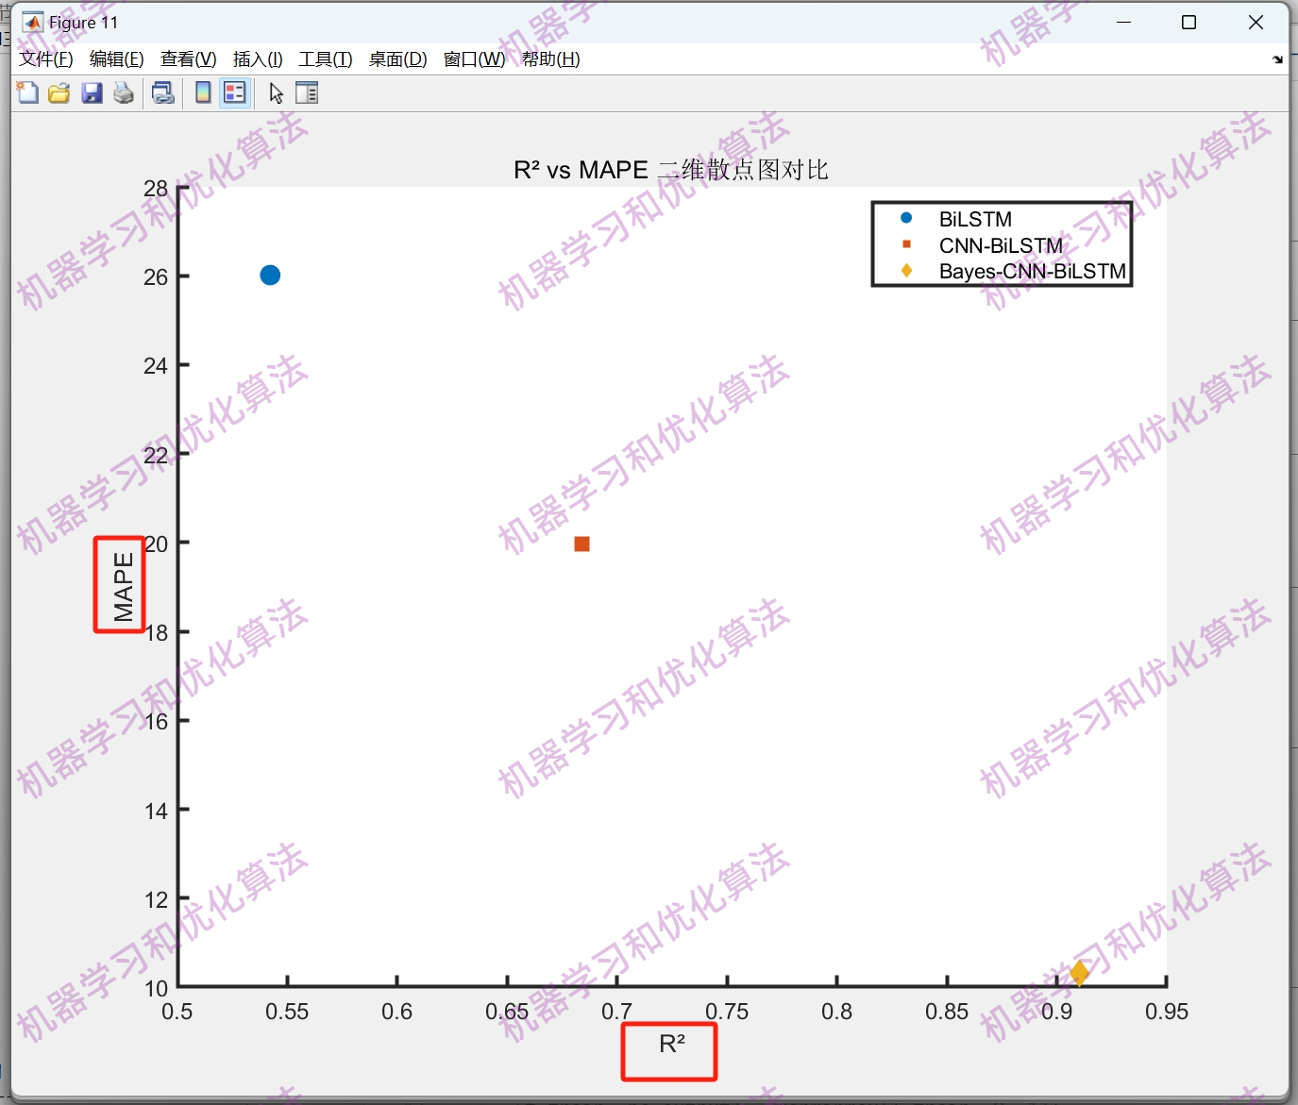Print the figure using the printer icon
Screen dimensions: 1298x1105
(x=123, y=92)
